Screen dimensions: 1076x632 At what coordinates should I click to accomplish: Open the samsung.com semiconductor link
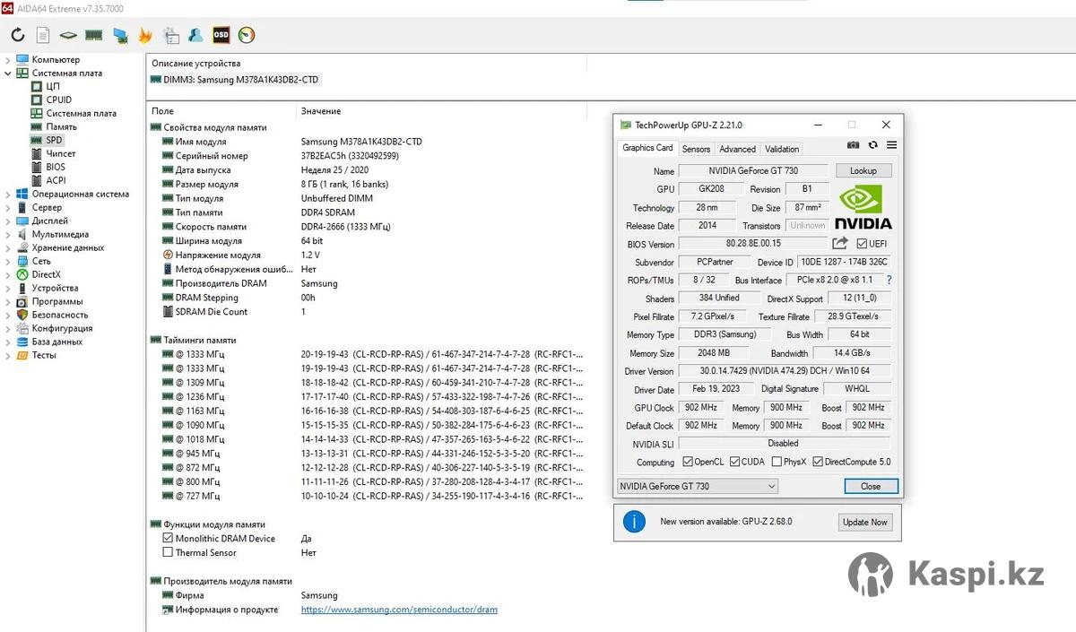click(399, 610)
